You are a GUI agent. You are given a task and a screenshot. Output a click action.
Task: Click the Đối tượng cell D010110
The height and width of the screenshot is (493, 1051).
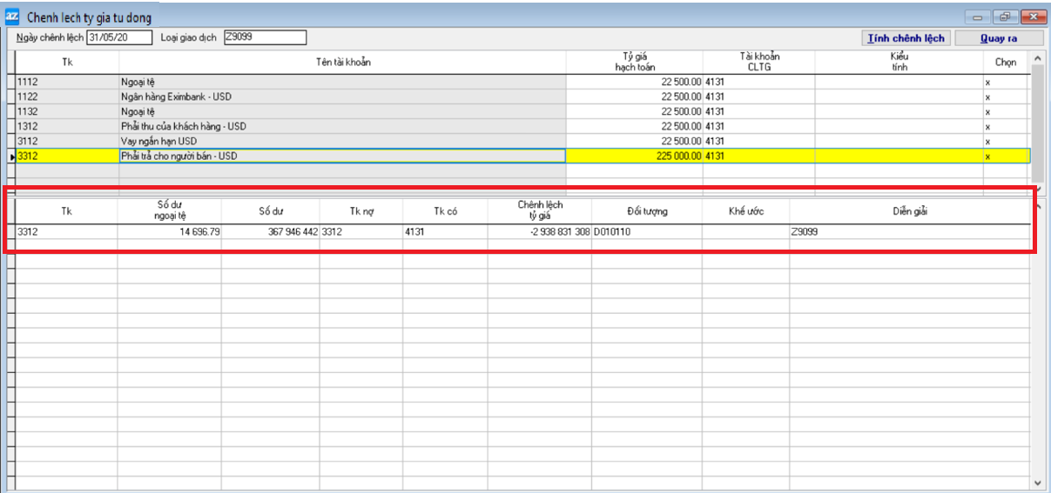point(646,232)
